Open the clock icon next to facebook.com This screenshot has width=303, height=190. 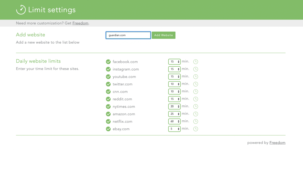tap(196, 62)
